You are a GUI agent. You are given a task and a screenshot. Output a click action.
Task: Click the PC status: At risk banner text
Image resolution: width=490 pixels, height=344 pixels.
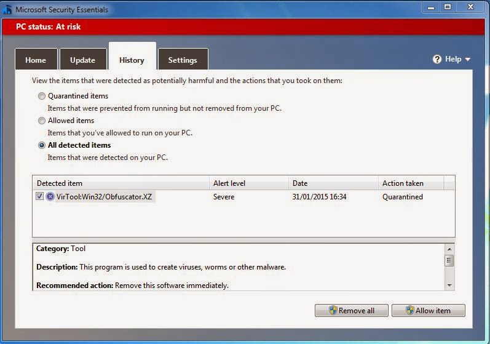pos(49,26)
